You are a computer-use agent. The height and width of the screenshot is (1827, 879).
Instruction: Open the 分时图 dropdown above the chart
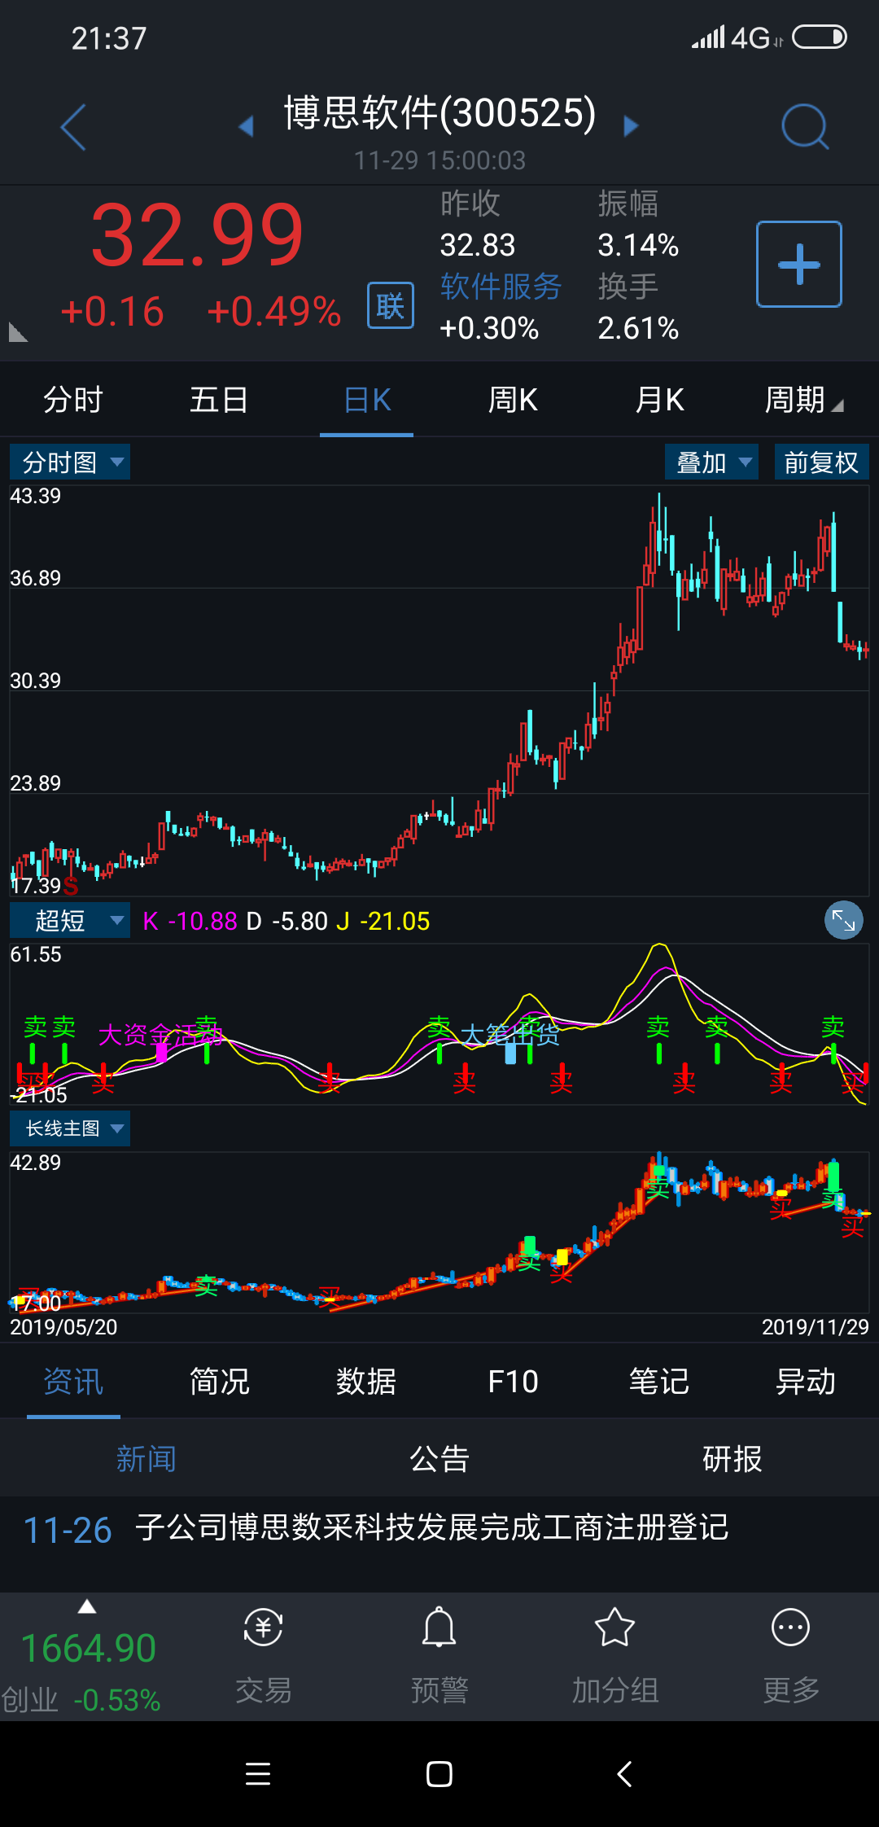[70, 462]
